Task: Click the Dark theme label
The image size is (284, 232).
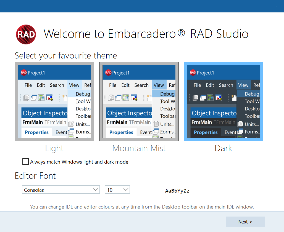Action: click(x=223, y=148)
